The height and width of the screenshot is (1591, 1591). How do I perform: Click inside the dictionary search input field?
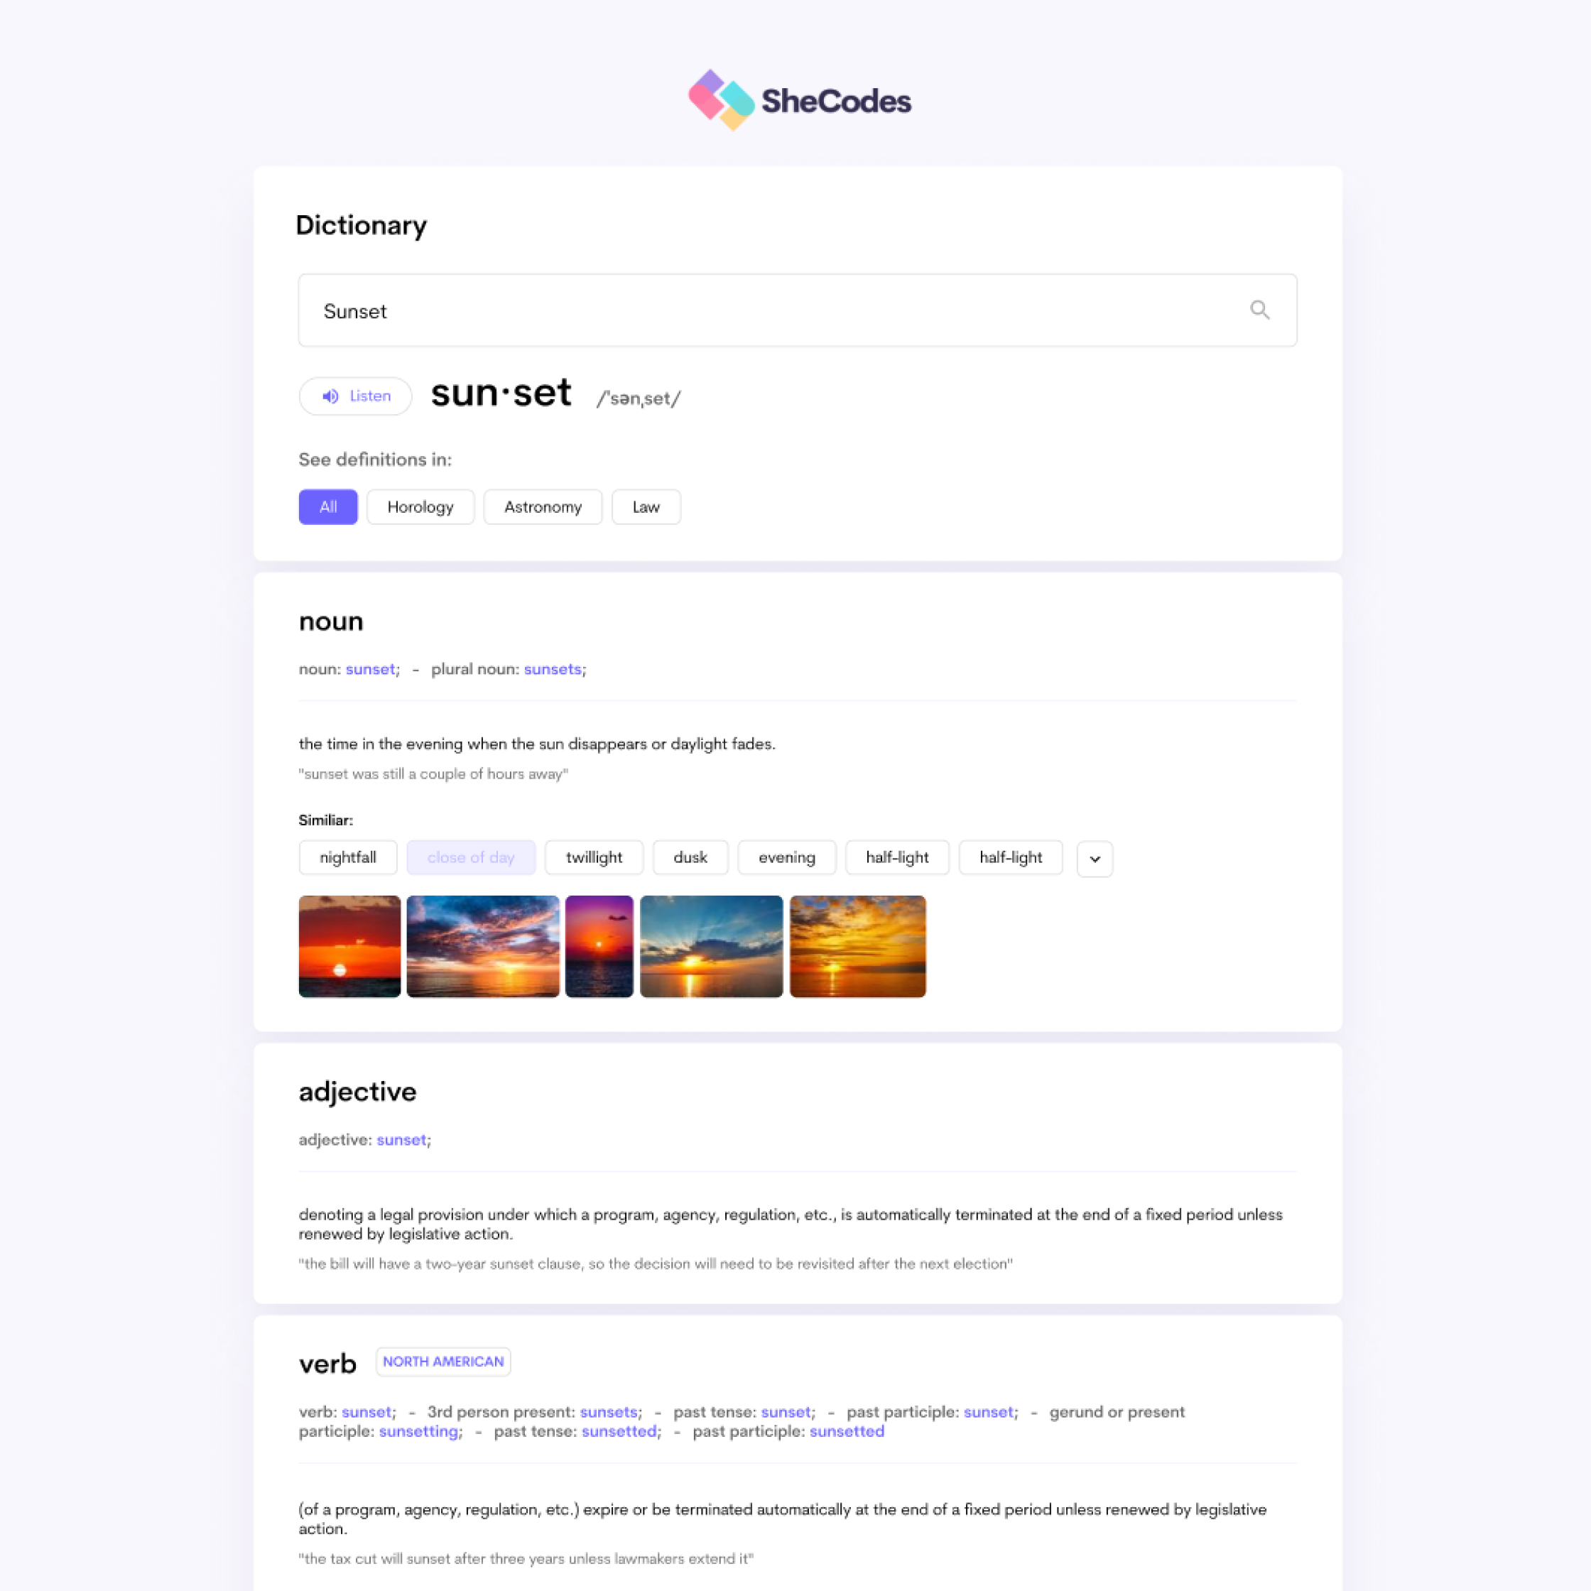[x=795, y=310]
